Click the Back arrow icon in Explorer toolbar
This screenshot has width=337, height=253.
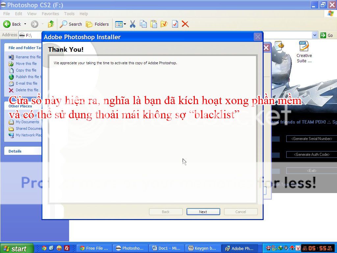tap(7, 24)
